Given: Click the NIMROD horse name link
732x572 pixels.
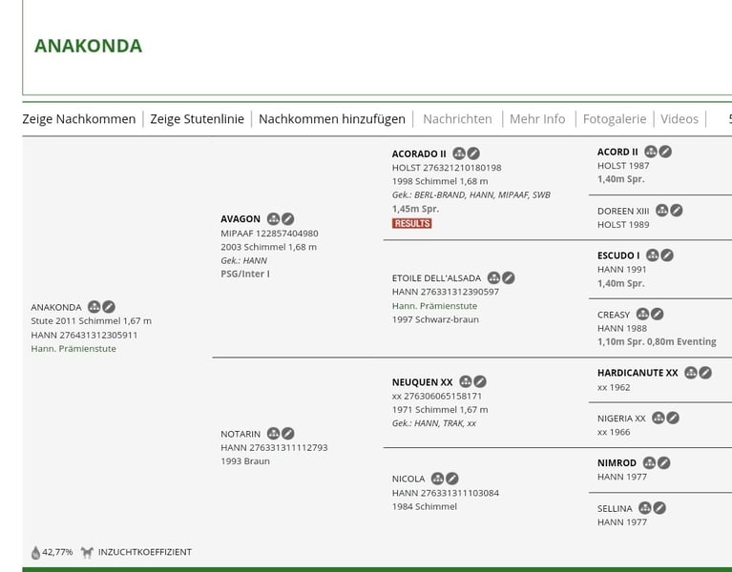Looking at the screenshot, I should pyautogui.click(x=617, y=463).
